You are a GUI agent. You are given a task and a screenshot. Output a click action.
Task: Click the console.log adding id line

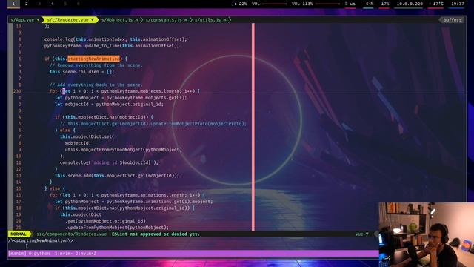109,162
